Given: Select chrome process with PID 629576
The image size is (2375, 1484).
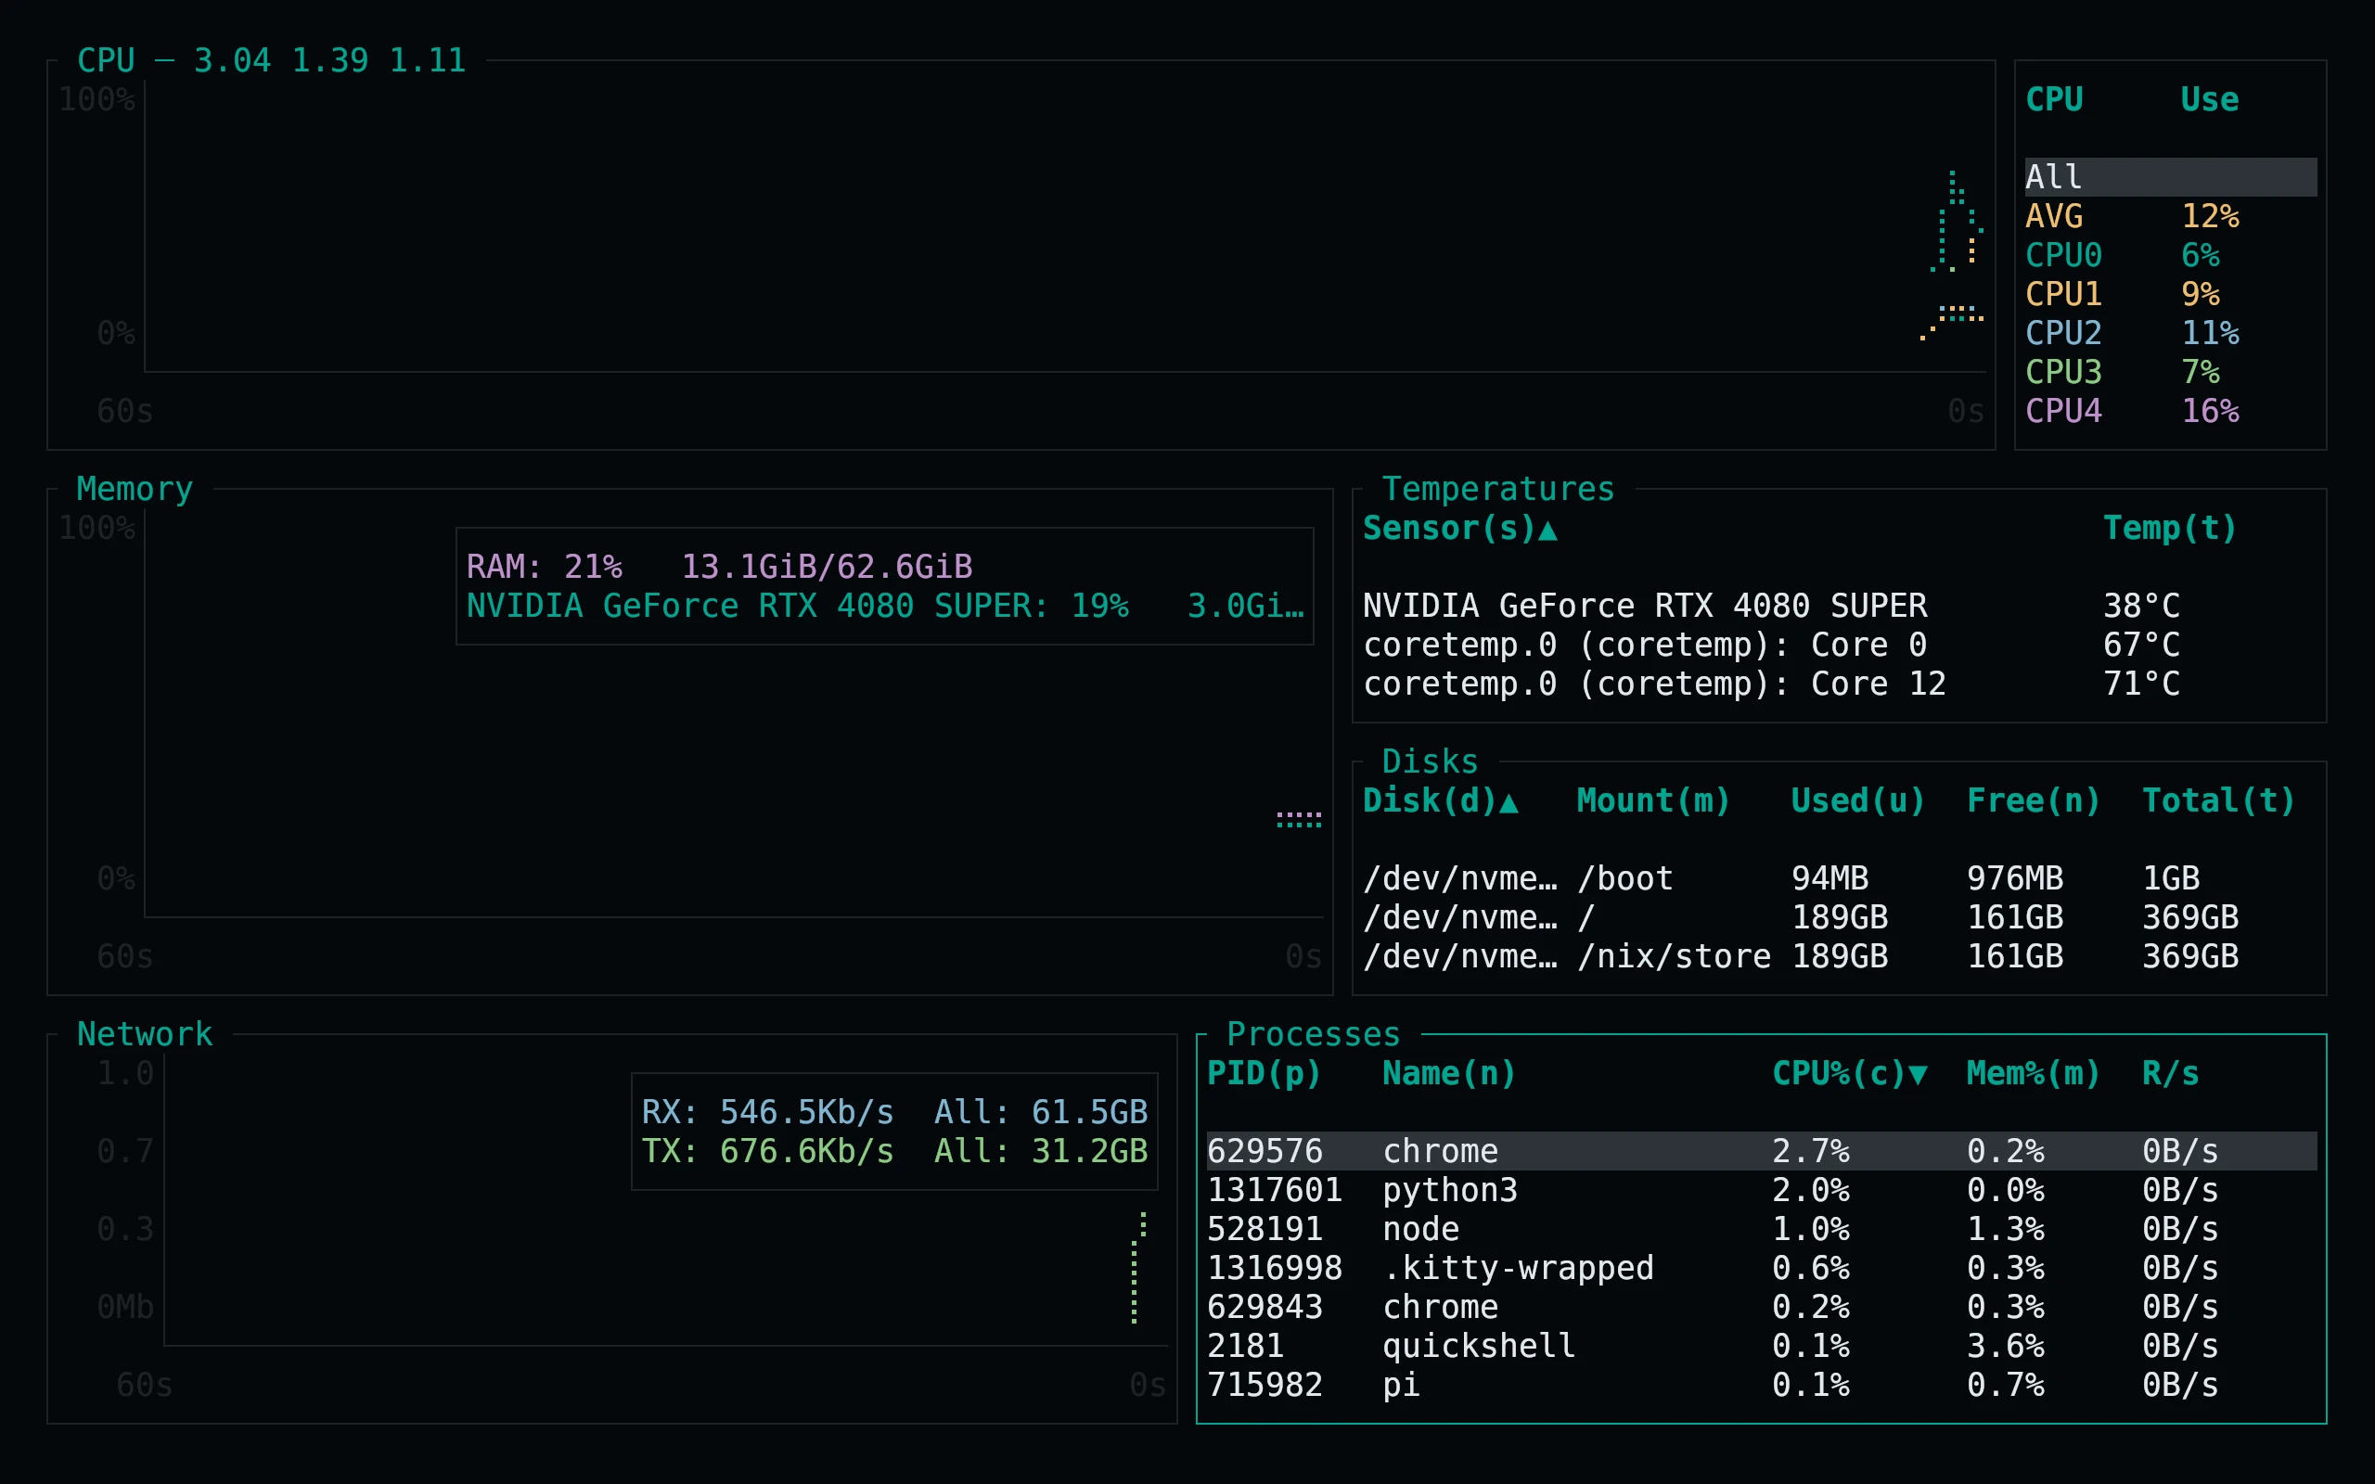Looking at the screenshot, I should tap(1762, 1151).
